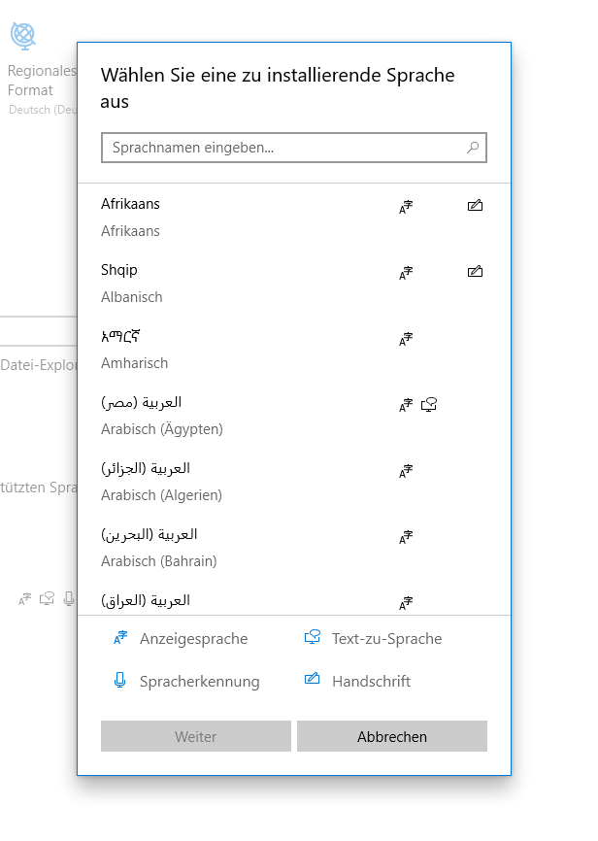Image resolution: width=598 pixels, height=841 pixels.
Task: Click the Text-zu-Sprache icon for Arabisch (Ägypten)
Action: (428, 405)
